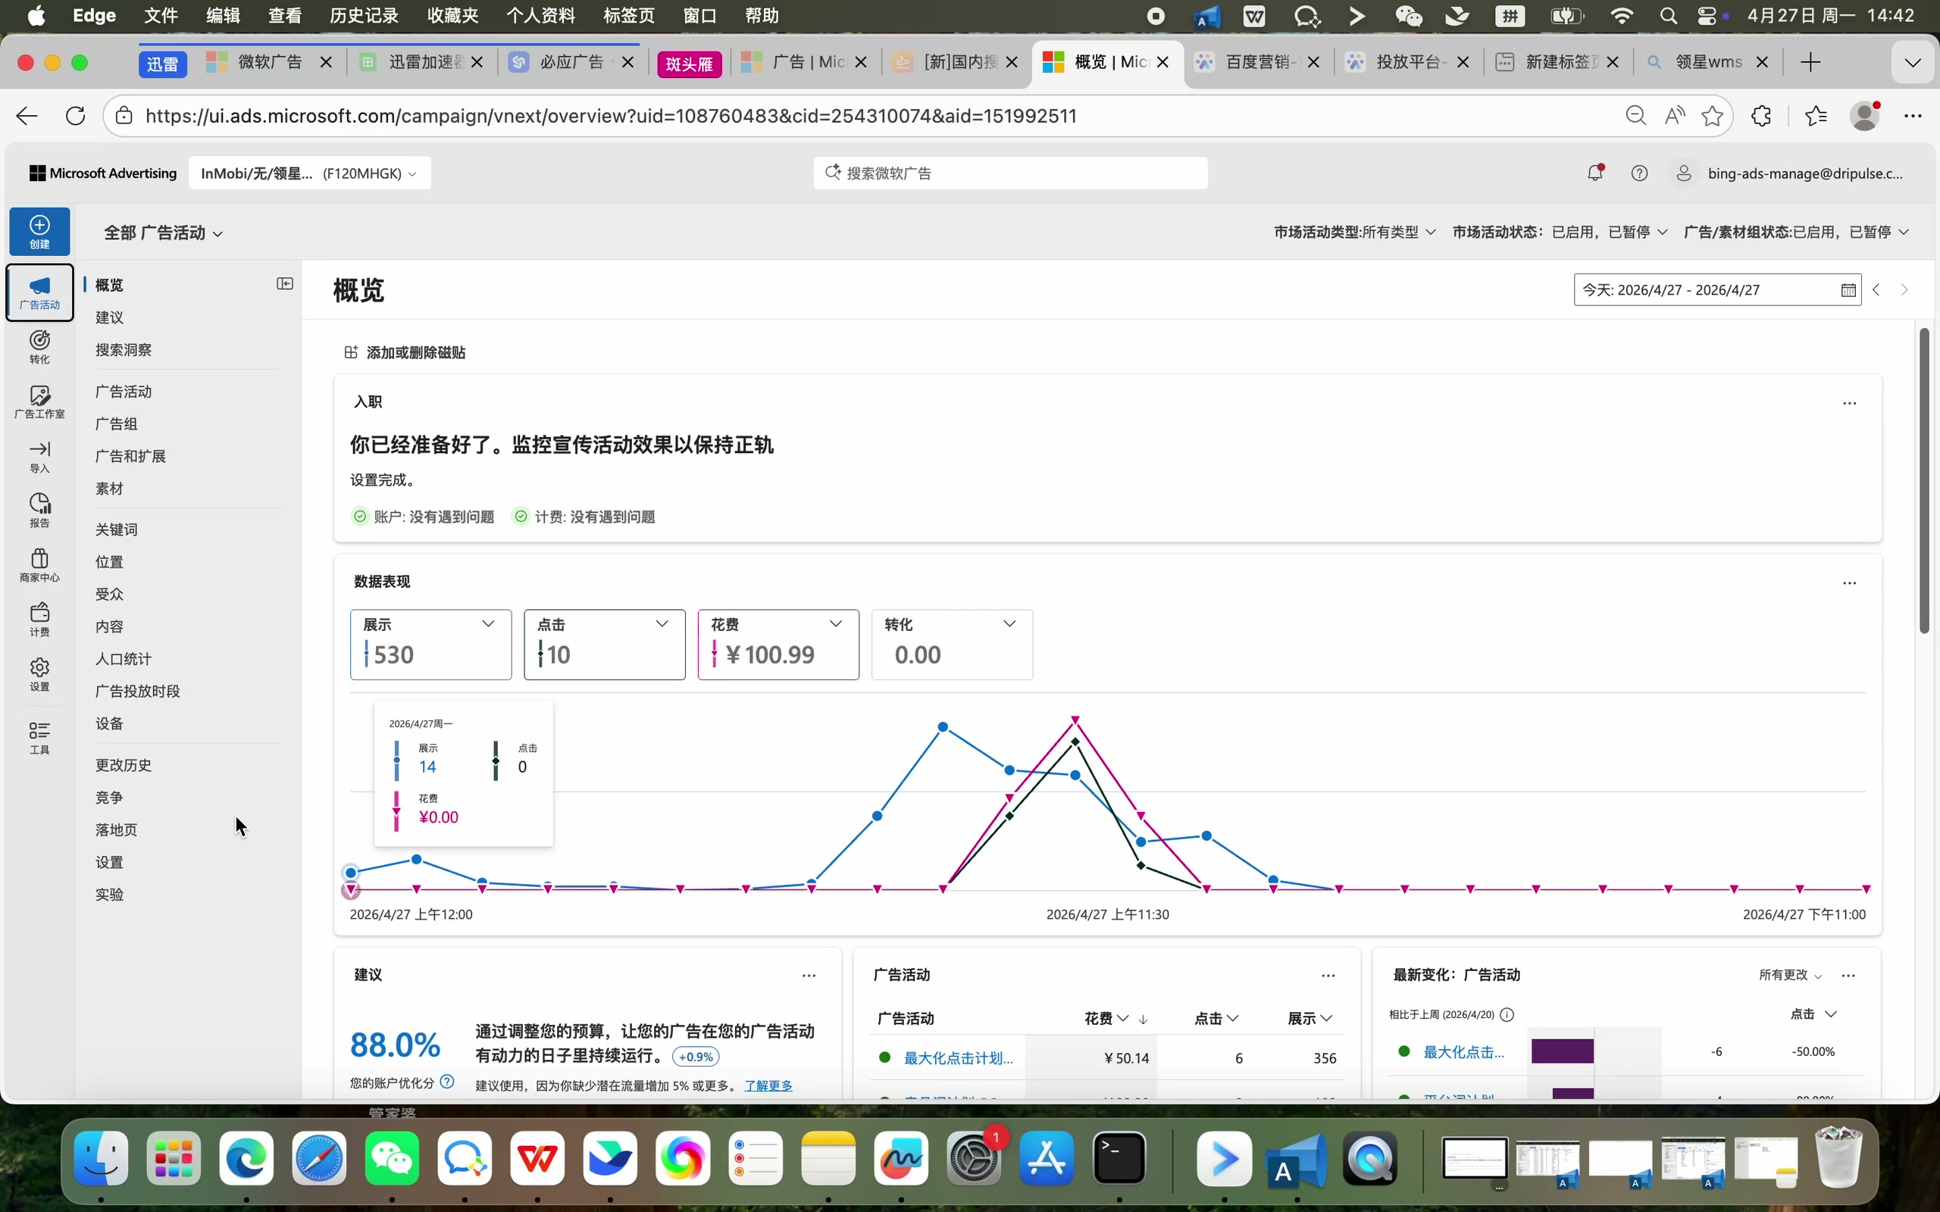Expand 广告/素材组状态 filter dropdown
Screen dimensions: 1940x1212
(x=1797, y=233)
